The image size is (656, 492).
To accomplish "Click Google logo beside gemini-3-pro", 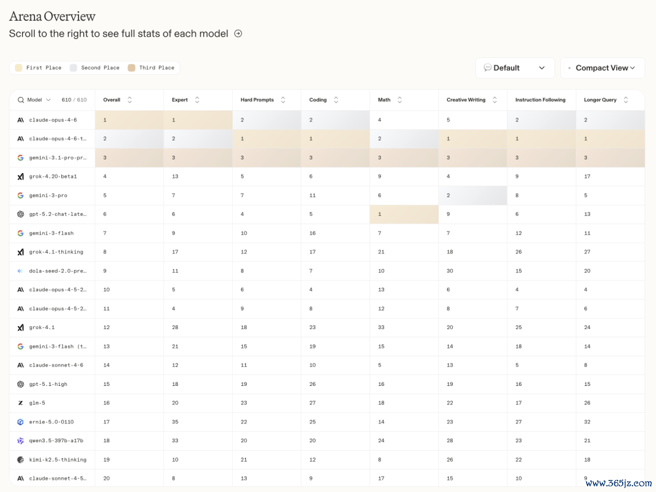I will pyautogui.click(x=21, y=196).
